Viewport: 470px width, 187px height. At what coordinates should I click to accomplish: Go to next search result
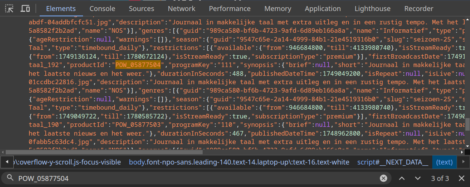click(x=417, y=178)
